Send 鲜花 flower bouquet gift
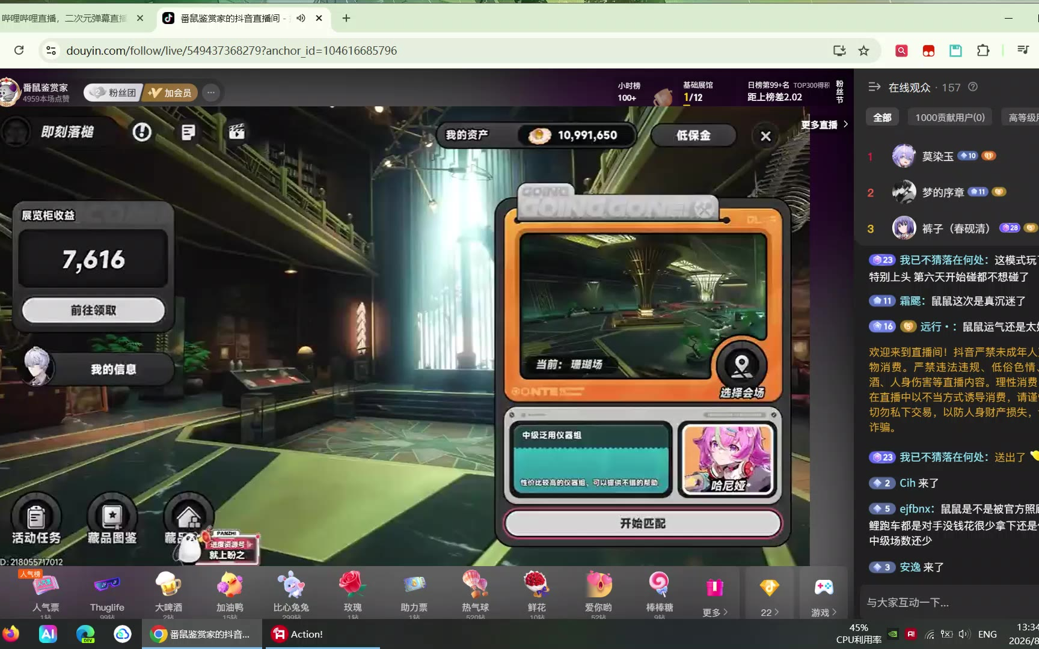 click(x=537, y=593)
